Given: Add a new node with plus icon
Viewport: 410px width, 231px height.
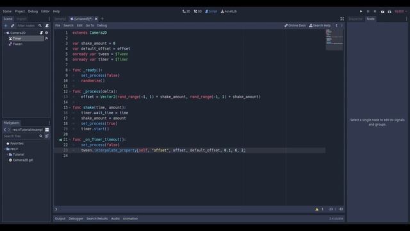Looking at the screenshot, I should coord(6,26).
